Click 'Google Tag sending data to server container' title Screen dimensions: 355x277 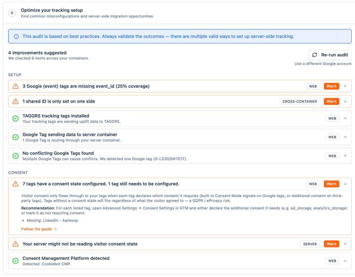70,134
